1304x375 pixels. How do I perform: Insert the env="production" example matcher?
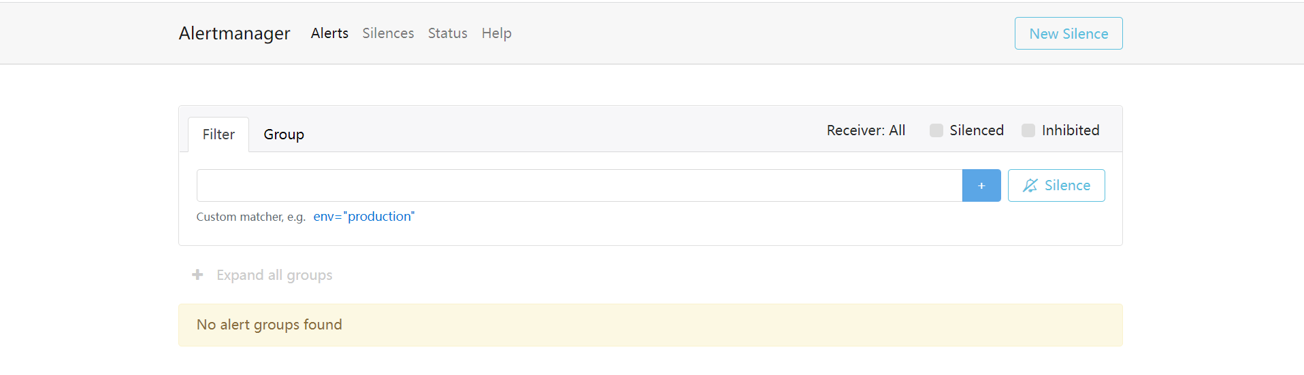[363, 217]
